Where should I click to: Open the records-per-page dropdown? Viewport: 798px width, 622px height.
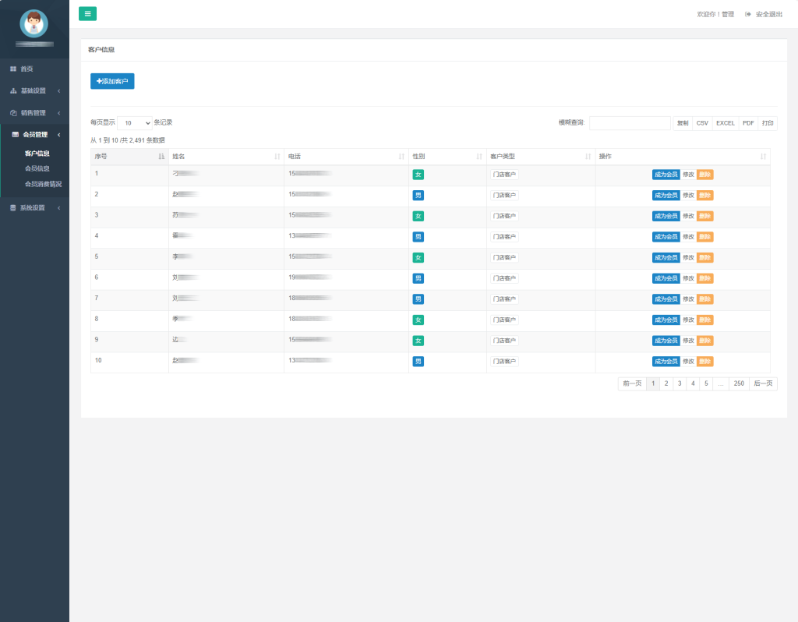pyautogui.click(x=135, y=122)
